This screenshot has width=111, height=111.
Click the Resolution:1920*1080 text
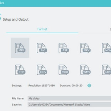pos(42,85)
